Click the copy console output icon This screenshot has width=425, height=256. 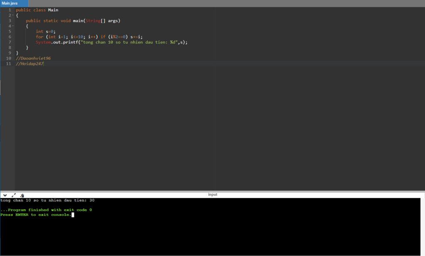click(22, 195)
